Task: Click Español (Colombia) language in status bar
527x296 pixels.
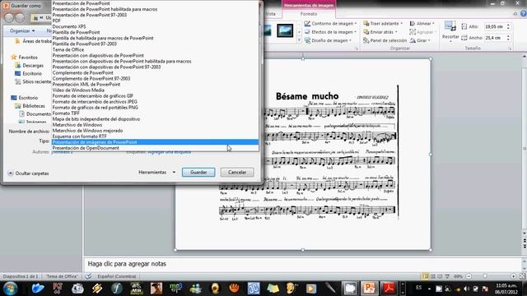Action: [117, 276]
